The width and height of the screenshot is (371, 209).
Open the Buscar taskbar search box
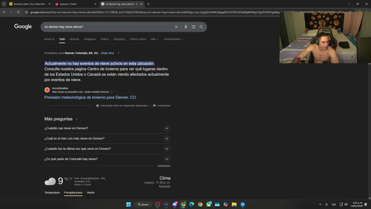pos(144,204)
